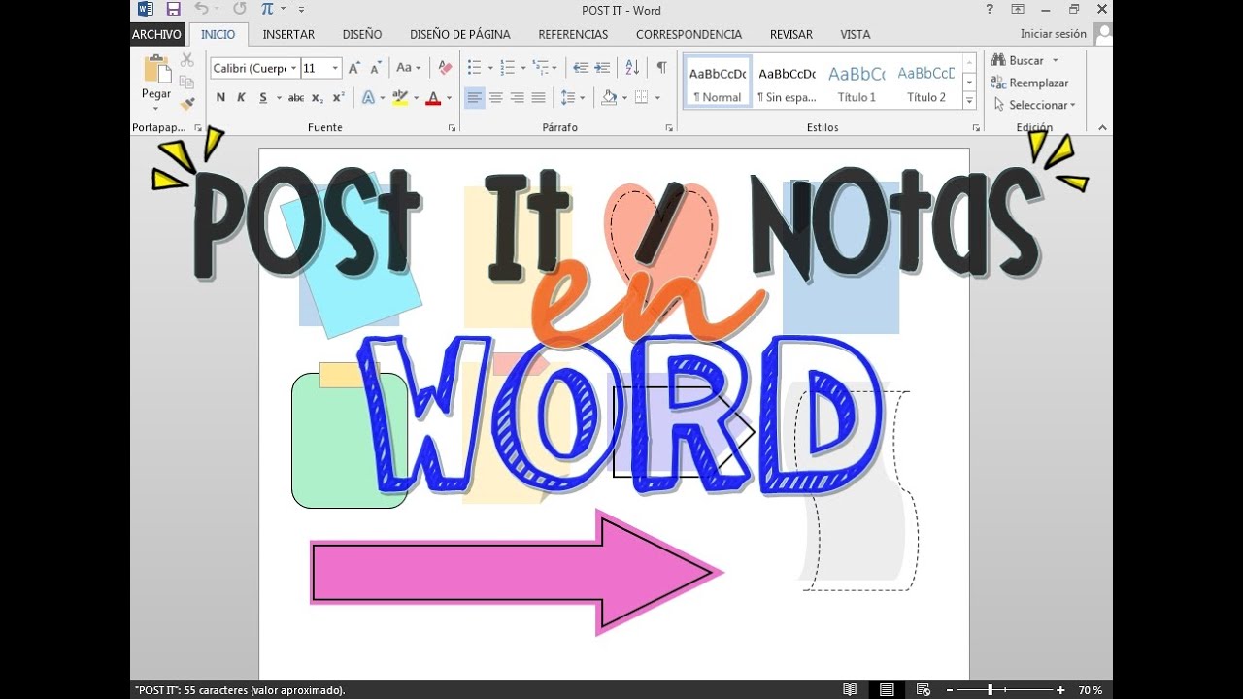Select the Format Painter brush
Screen dimensions: 1243x699
187,103
